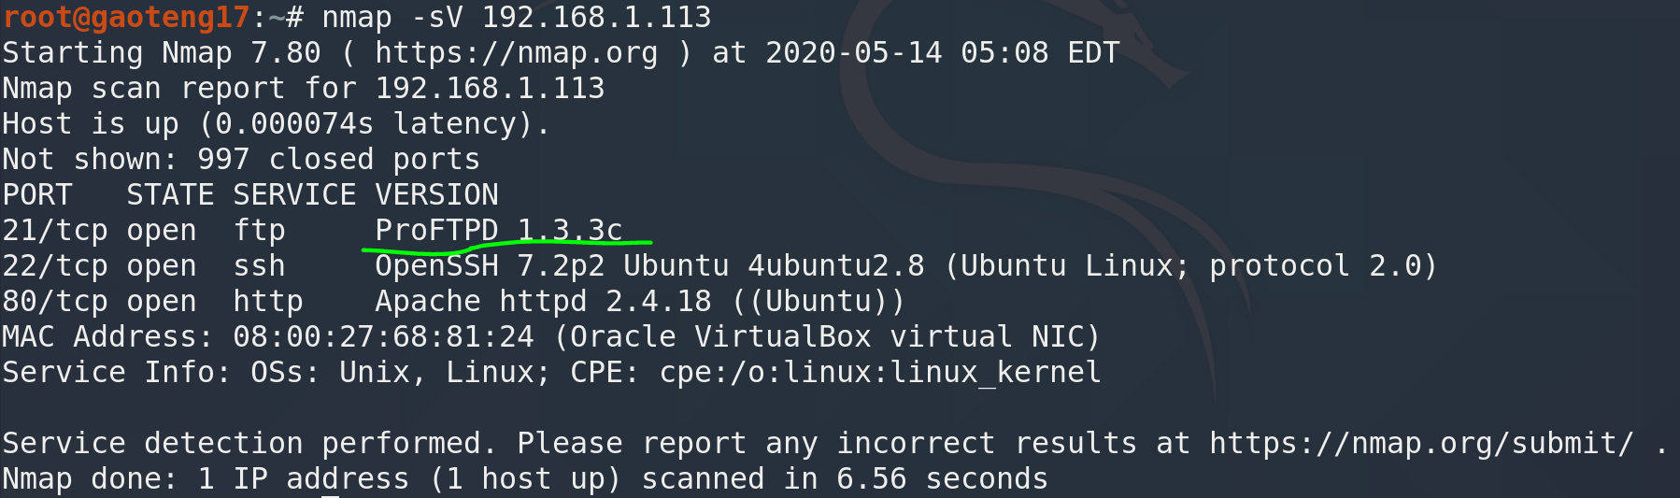This screenshot has height=498, width=1680.
Task: Click the "Oracle VirtualBox virtual NIC" text
Action: pos(827,337)
